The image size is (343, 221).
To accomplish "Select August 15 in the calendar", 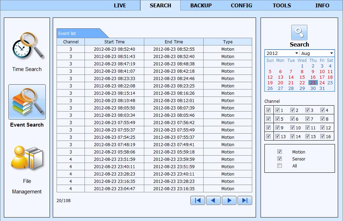I will (302, 77).
